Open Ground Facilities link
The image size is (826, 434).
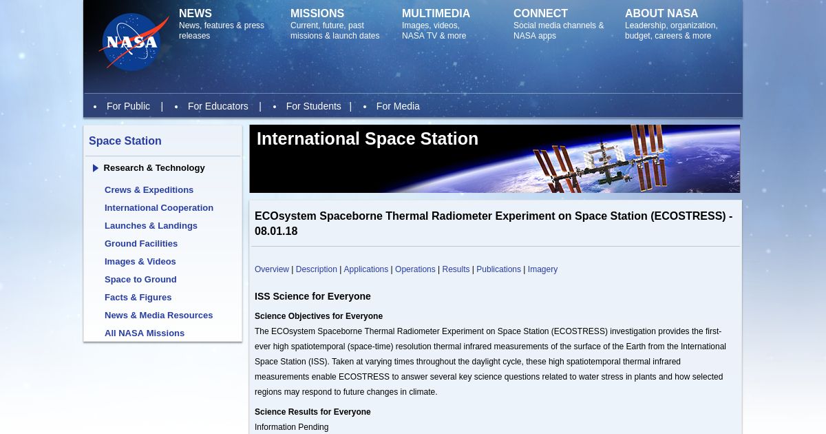tap(141, 244)
